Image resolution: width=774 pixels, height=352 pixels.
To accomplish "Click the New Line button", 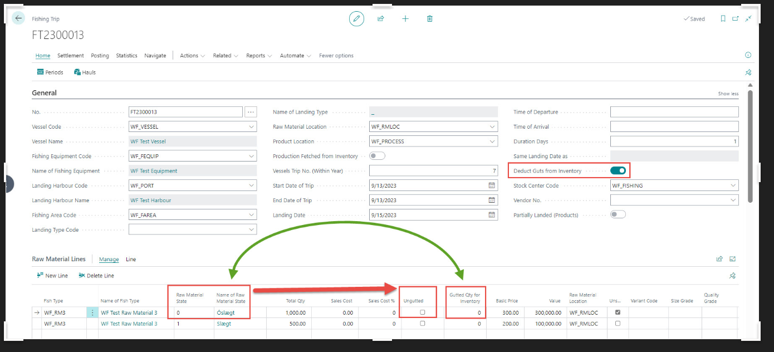I will [52, 276].
